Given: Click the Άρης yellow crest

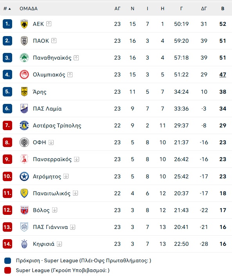Looking at the screenshot, I should tap(24, 92).
